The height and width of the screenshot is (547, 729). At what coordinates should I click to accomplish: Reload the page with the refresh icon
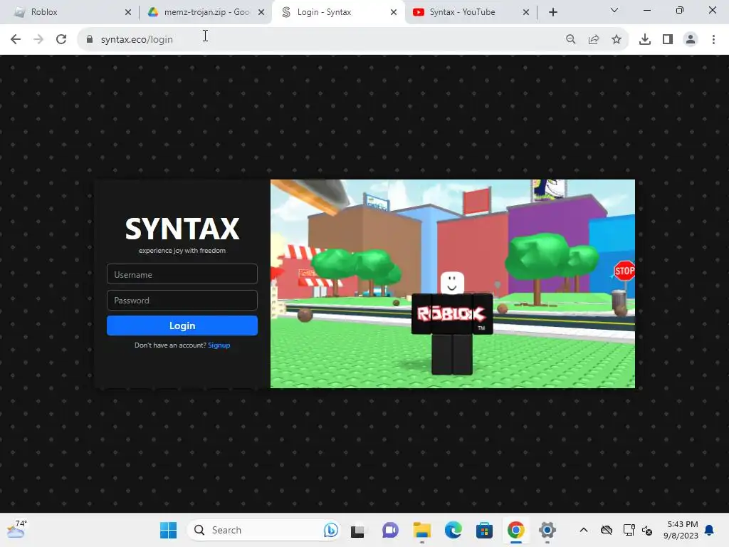coord(61,39)
